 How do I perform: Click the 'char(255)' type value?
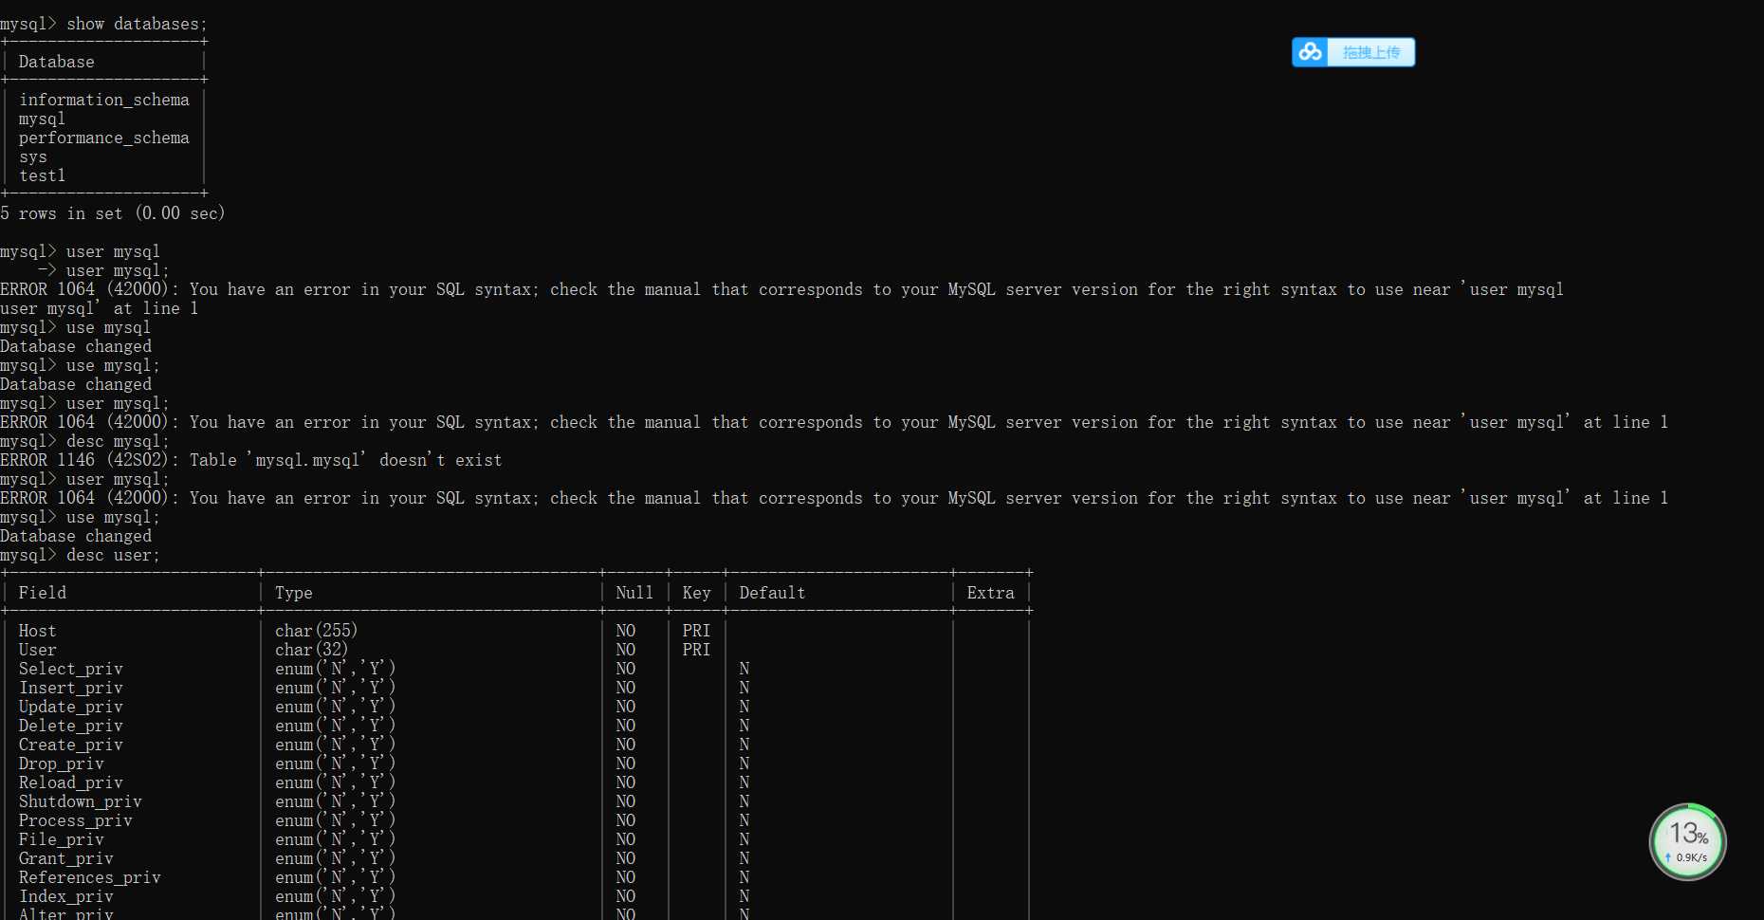click(x=317, y=631)
